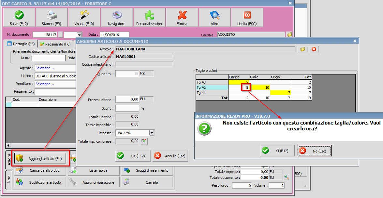Image resolution: width=383 pixels, height=198 pixels.
Task: Click Aggiungi riparazione button
Action: (94, 182)
